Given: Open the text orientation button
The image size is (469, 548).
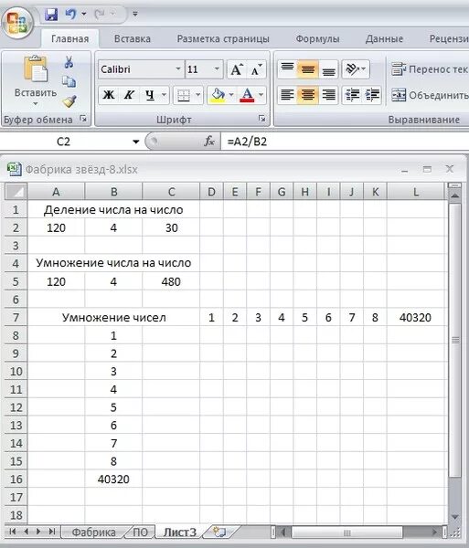Looking at the screenshot, I should coord(356,68).
